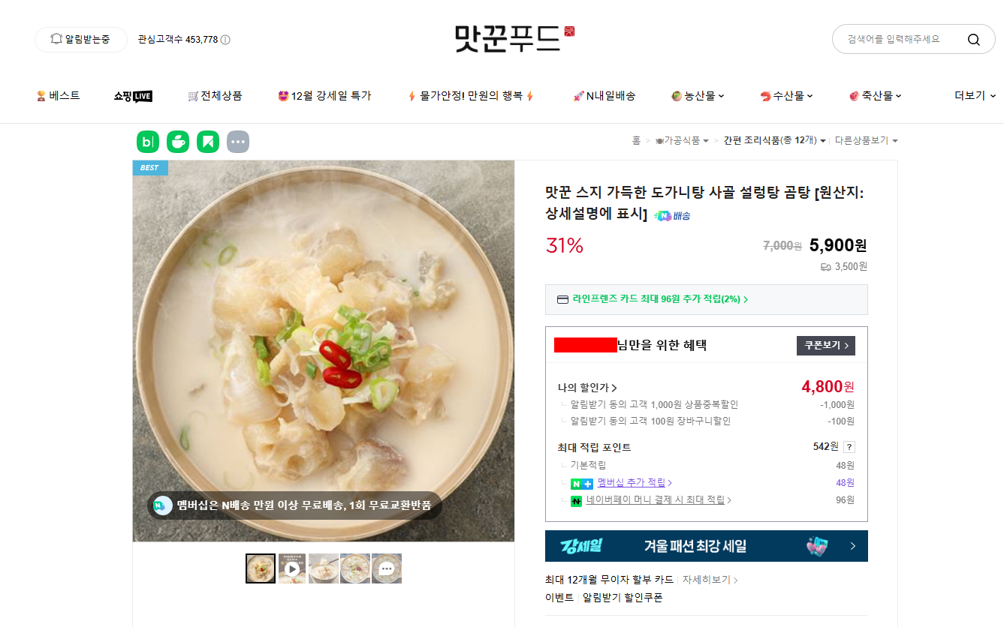Select the last thumbnail with ellipsis

[x=387, y=568]
